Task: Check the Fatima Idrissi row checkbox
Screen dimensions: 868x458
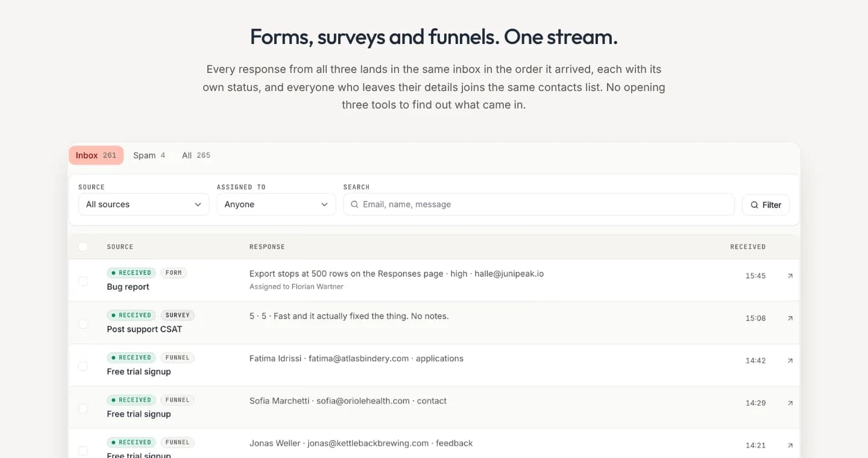Action: 83,366
